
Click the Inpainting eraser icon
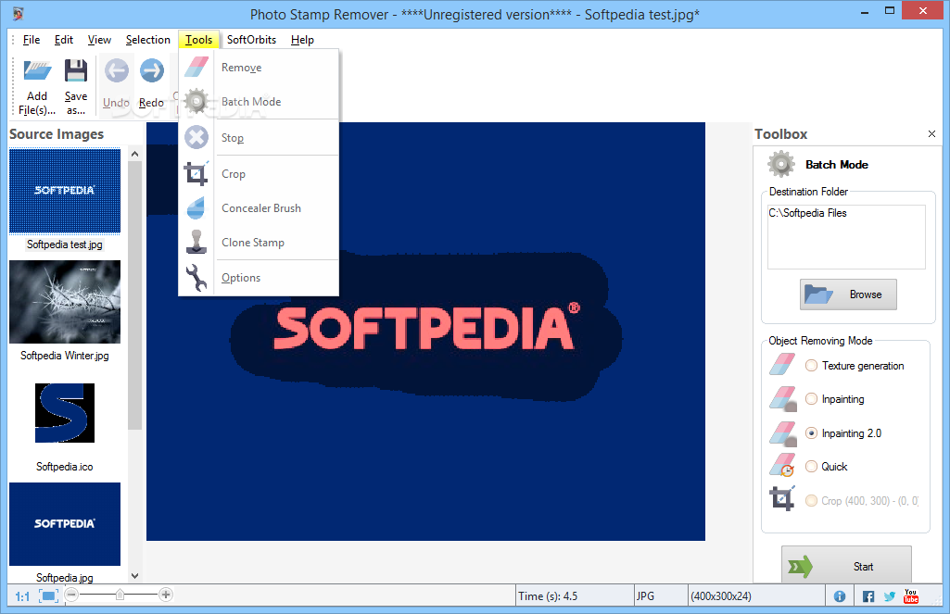[782, 399]
